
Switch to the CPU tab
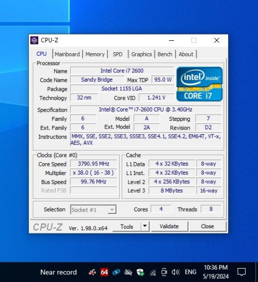(41, 54)
